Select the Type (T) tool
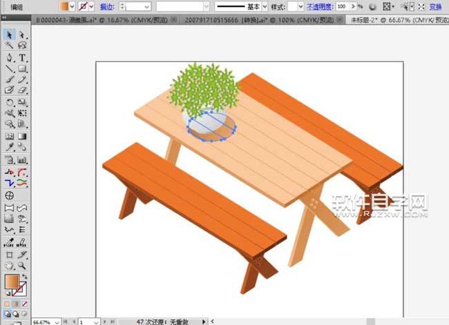The width and height of the screenshot is (449, 325). pyautogui.click(x=22, y=57)
